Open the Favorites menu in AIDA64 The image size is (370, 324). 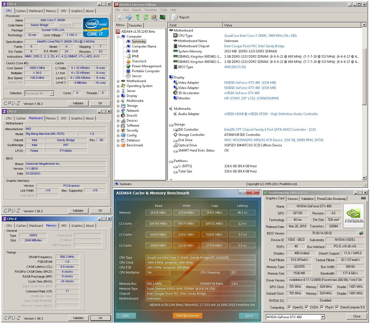[x=151, y=10]
